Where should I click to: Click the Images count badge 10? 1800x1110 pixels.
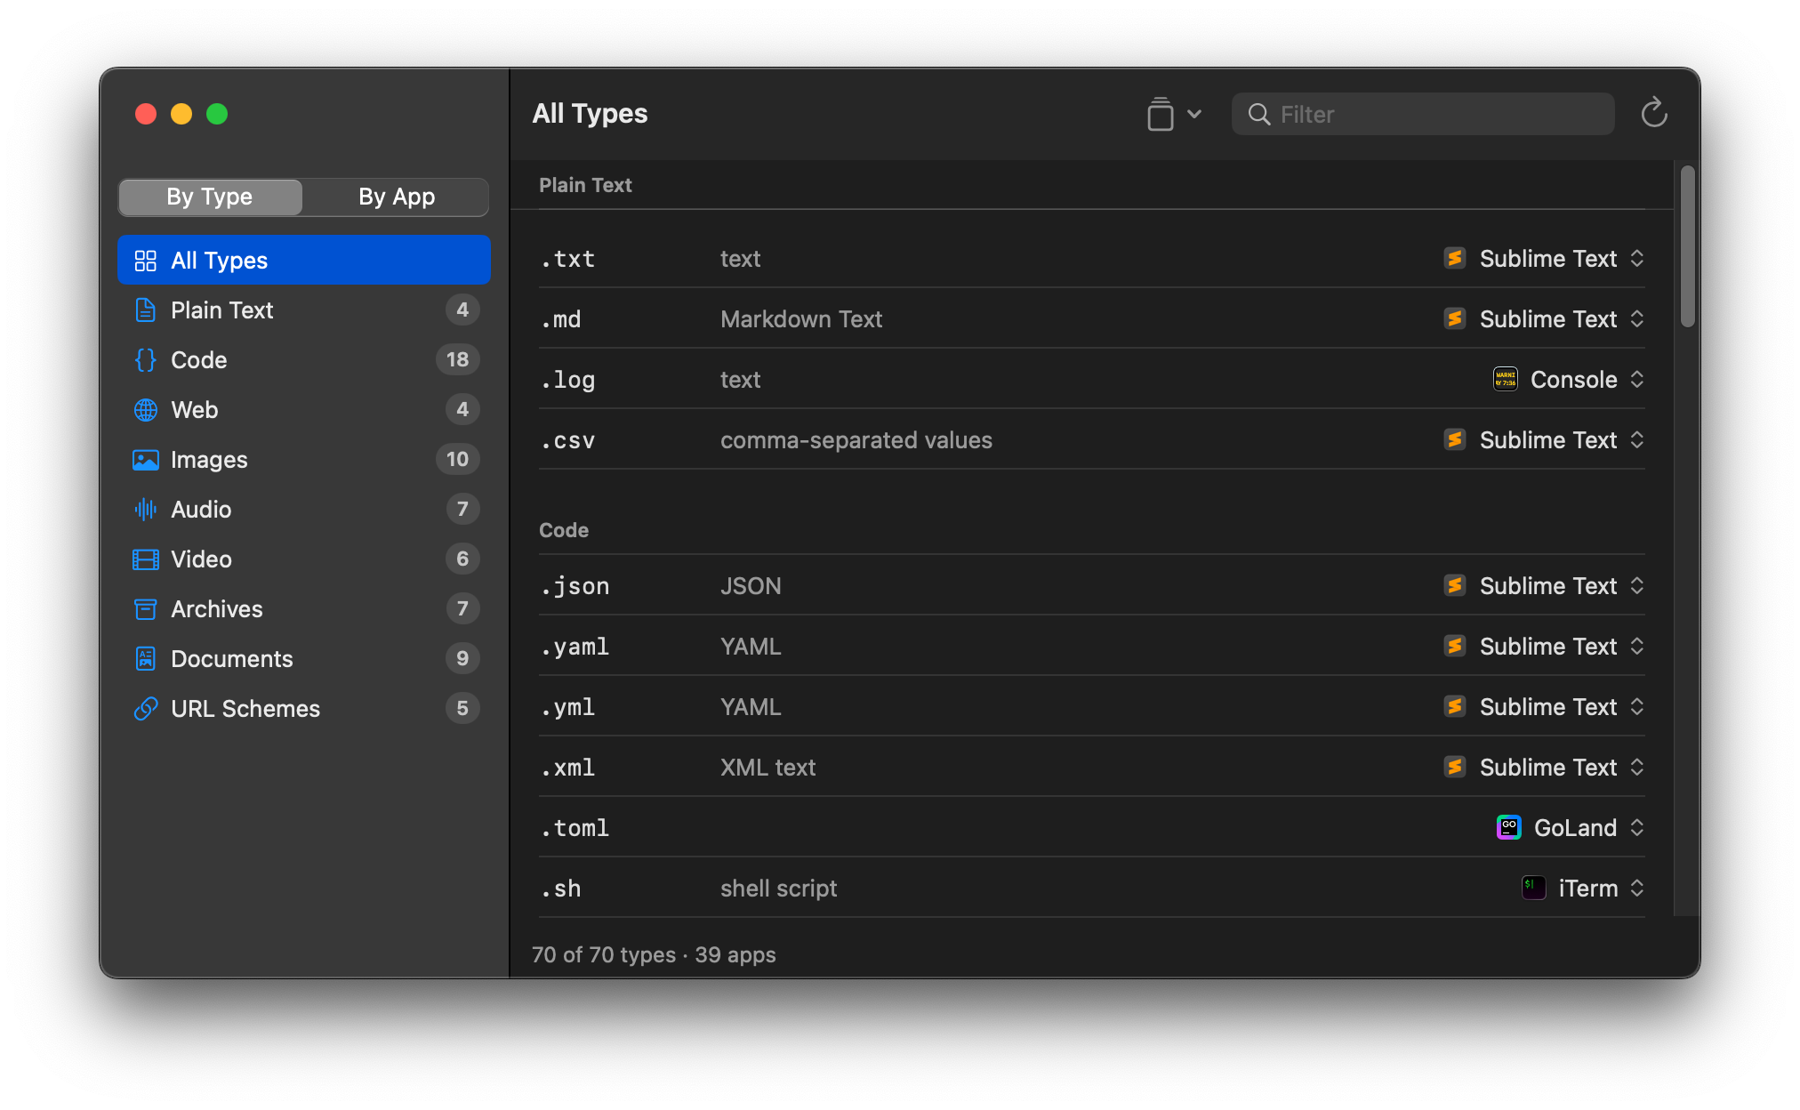(x=457, y=459)
